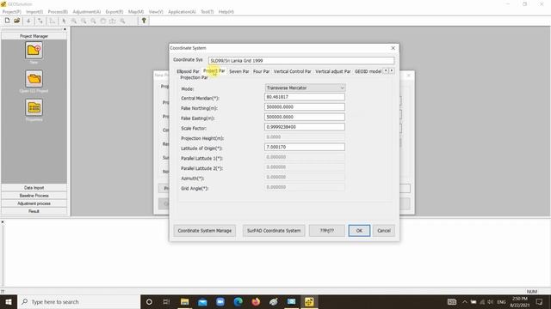The image size is (551, 309).
Task: Click the New file toolbar icon
Action: (7, 21)
